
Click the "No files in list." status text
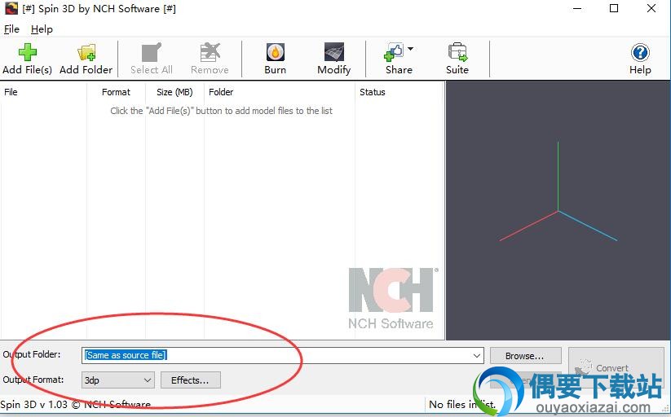tap(461, 404)
